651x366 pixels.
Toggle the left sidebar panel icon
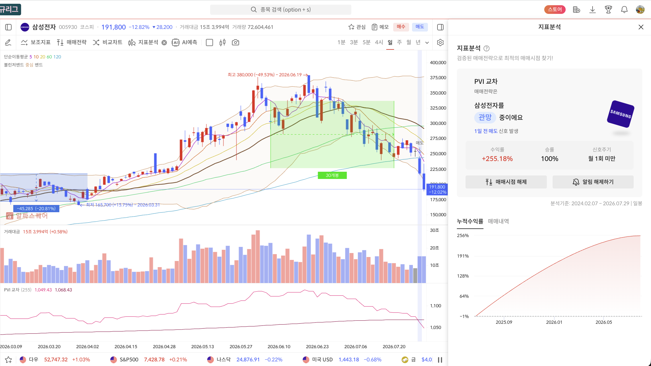tap(8, 27)
